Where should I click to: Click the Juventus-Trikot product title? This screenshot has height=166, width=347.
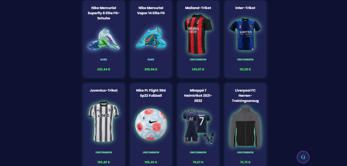[104, 90]
